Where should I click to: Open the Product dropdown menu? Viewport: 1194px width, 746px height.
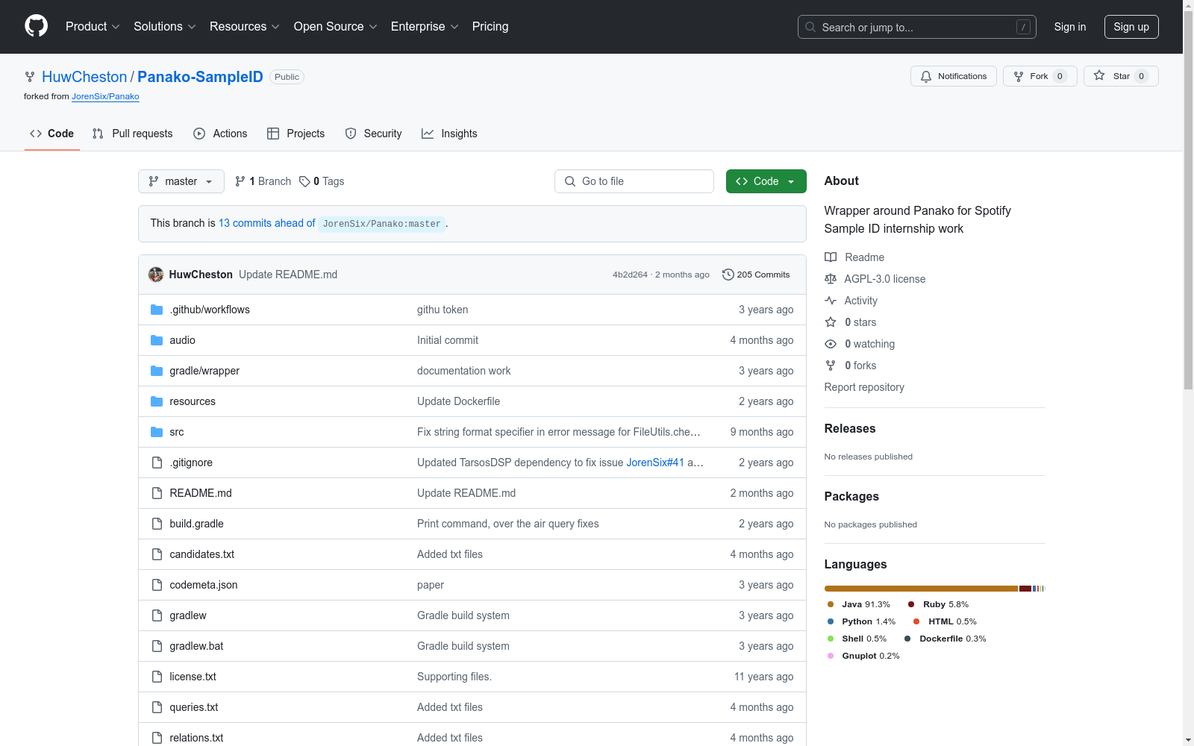[x=93, y=26]
